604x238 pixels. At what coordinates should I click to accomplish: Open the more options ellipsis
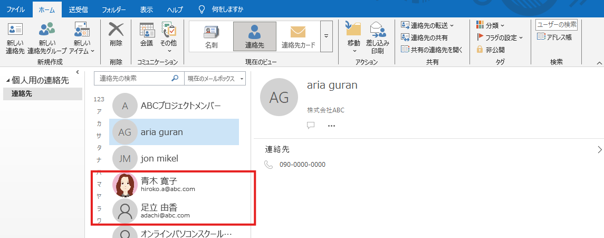[x=331, y=126]
